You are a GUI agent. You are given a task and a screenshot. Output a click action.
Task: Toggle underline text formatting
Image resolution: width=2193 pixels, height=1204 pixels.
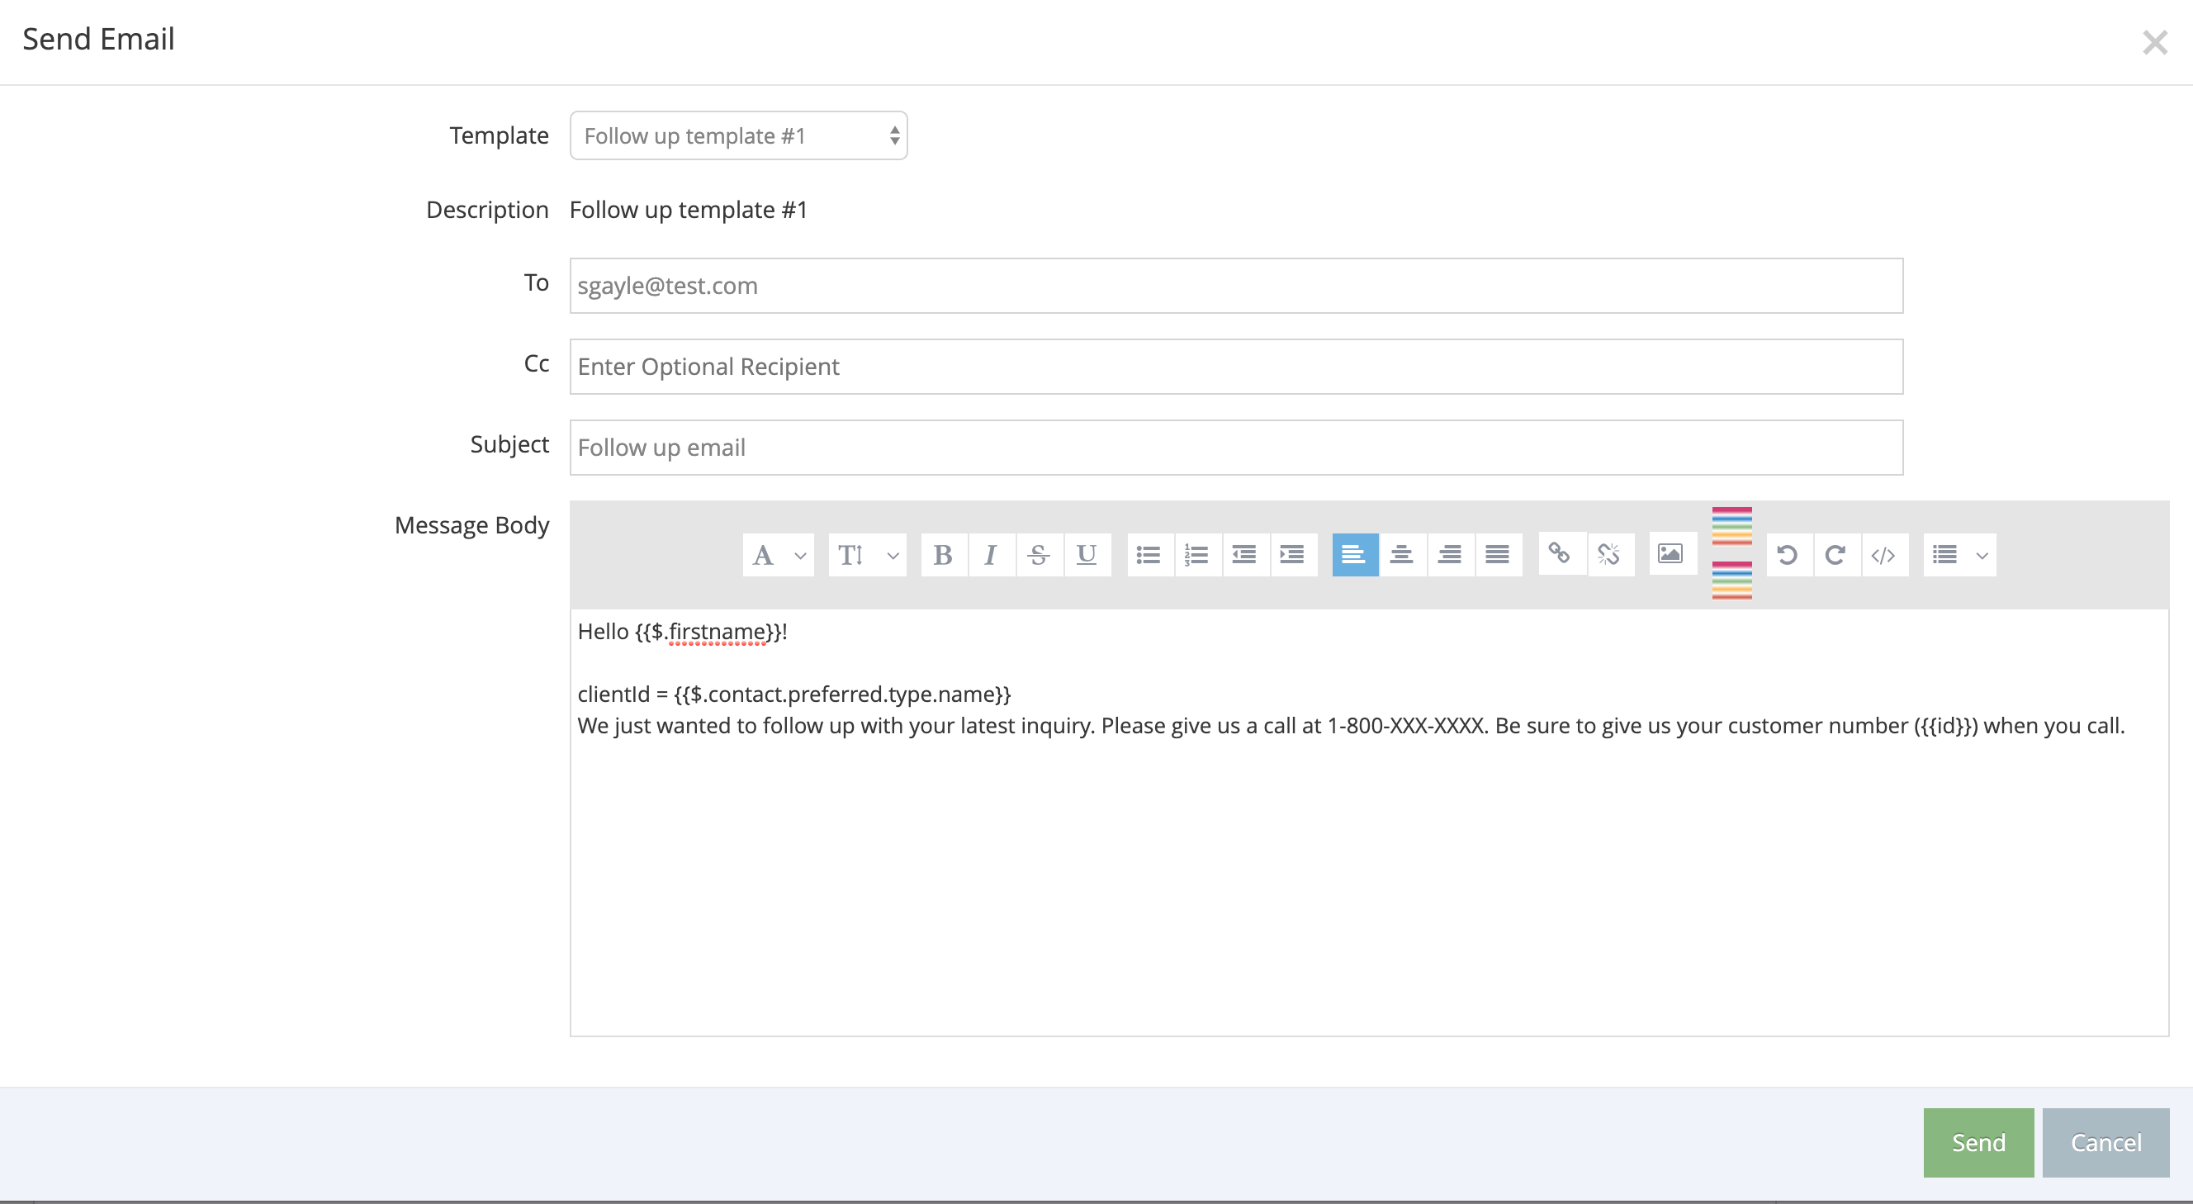coord(1087,555)
